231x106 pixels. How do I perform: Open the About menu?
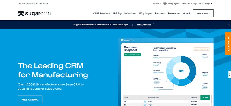(187, 13)
